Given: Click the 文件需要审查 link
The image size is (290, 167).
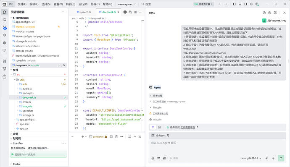Looking at the screenshot, I should pyautogui.click(x=188, y=127).
